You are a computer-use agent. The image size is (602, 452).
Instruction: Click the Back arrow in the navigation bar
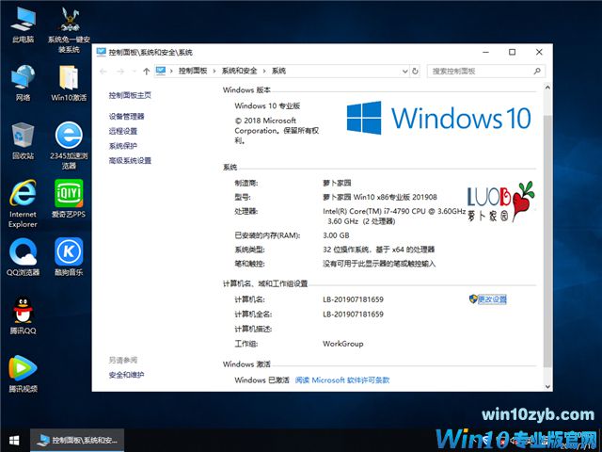tap(103, 72)
